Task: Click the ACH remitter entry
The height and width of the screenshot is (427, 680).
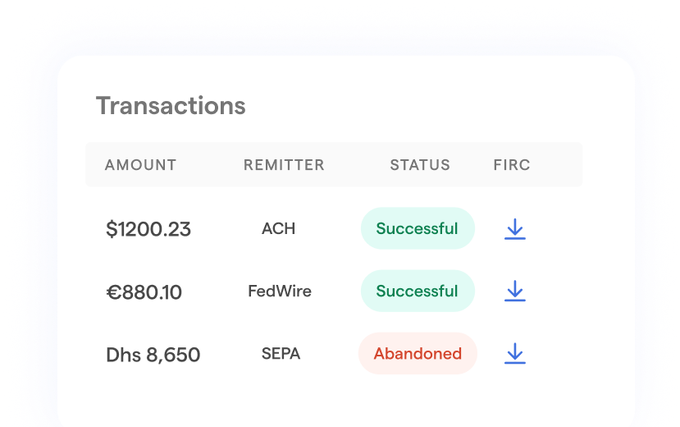Action: pyautogui.click(x=278, y=228)
